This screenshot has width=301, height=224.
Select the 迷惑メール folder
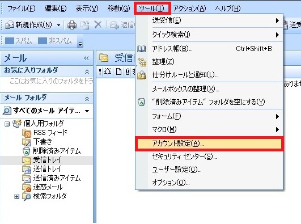pos(48,187)
